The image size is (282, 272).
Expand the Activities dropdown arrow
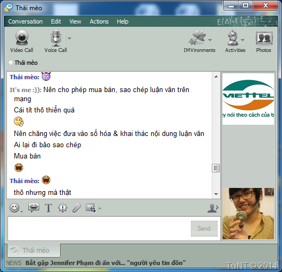pos(243,40)
